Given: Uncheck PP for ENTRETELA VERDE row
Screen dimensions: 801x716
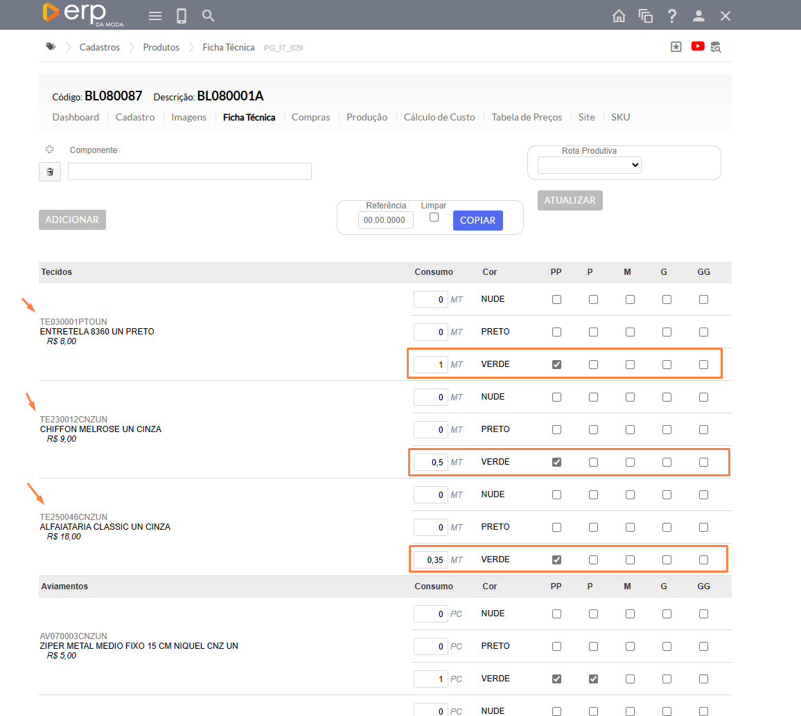Looking at the screenshot, I should 556,364.
